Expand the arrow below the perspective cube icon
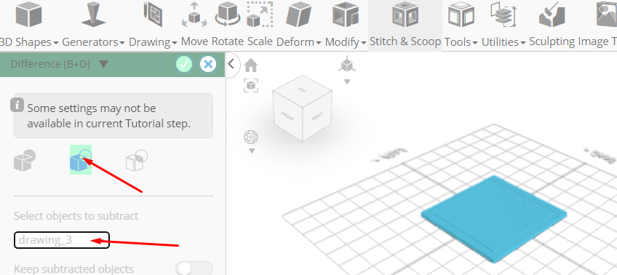This screenshot has height=275, width=617. (x=346, y=81)
